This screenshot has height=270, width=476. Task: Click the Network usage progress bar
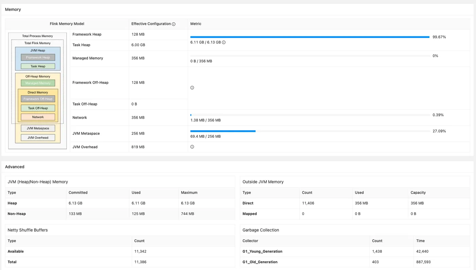(x=310, y=115)
